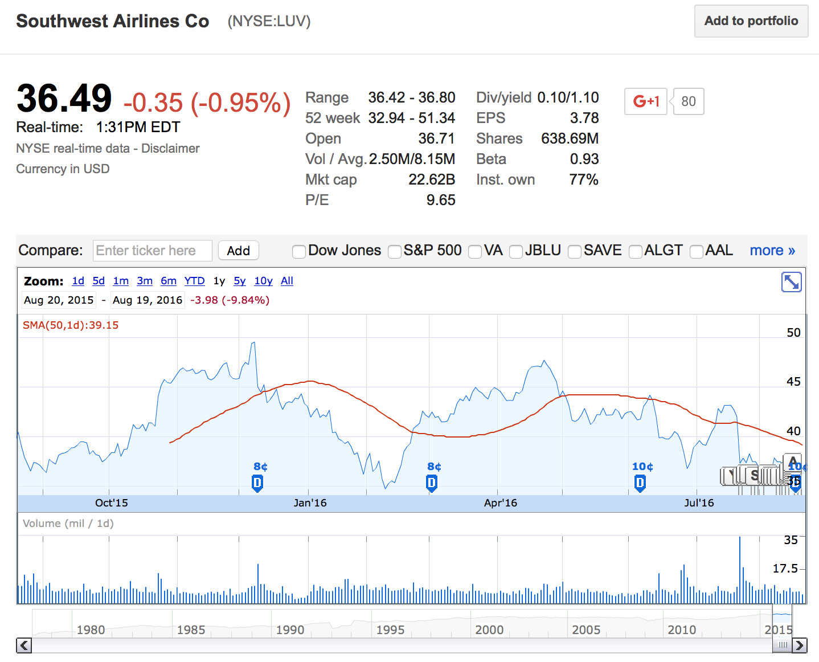Focus the Enter ticker here field

click(x=153, y=251)
